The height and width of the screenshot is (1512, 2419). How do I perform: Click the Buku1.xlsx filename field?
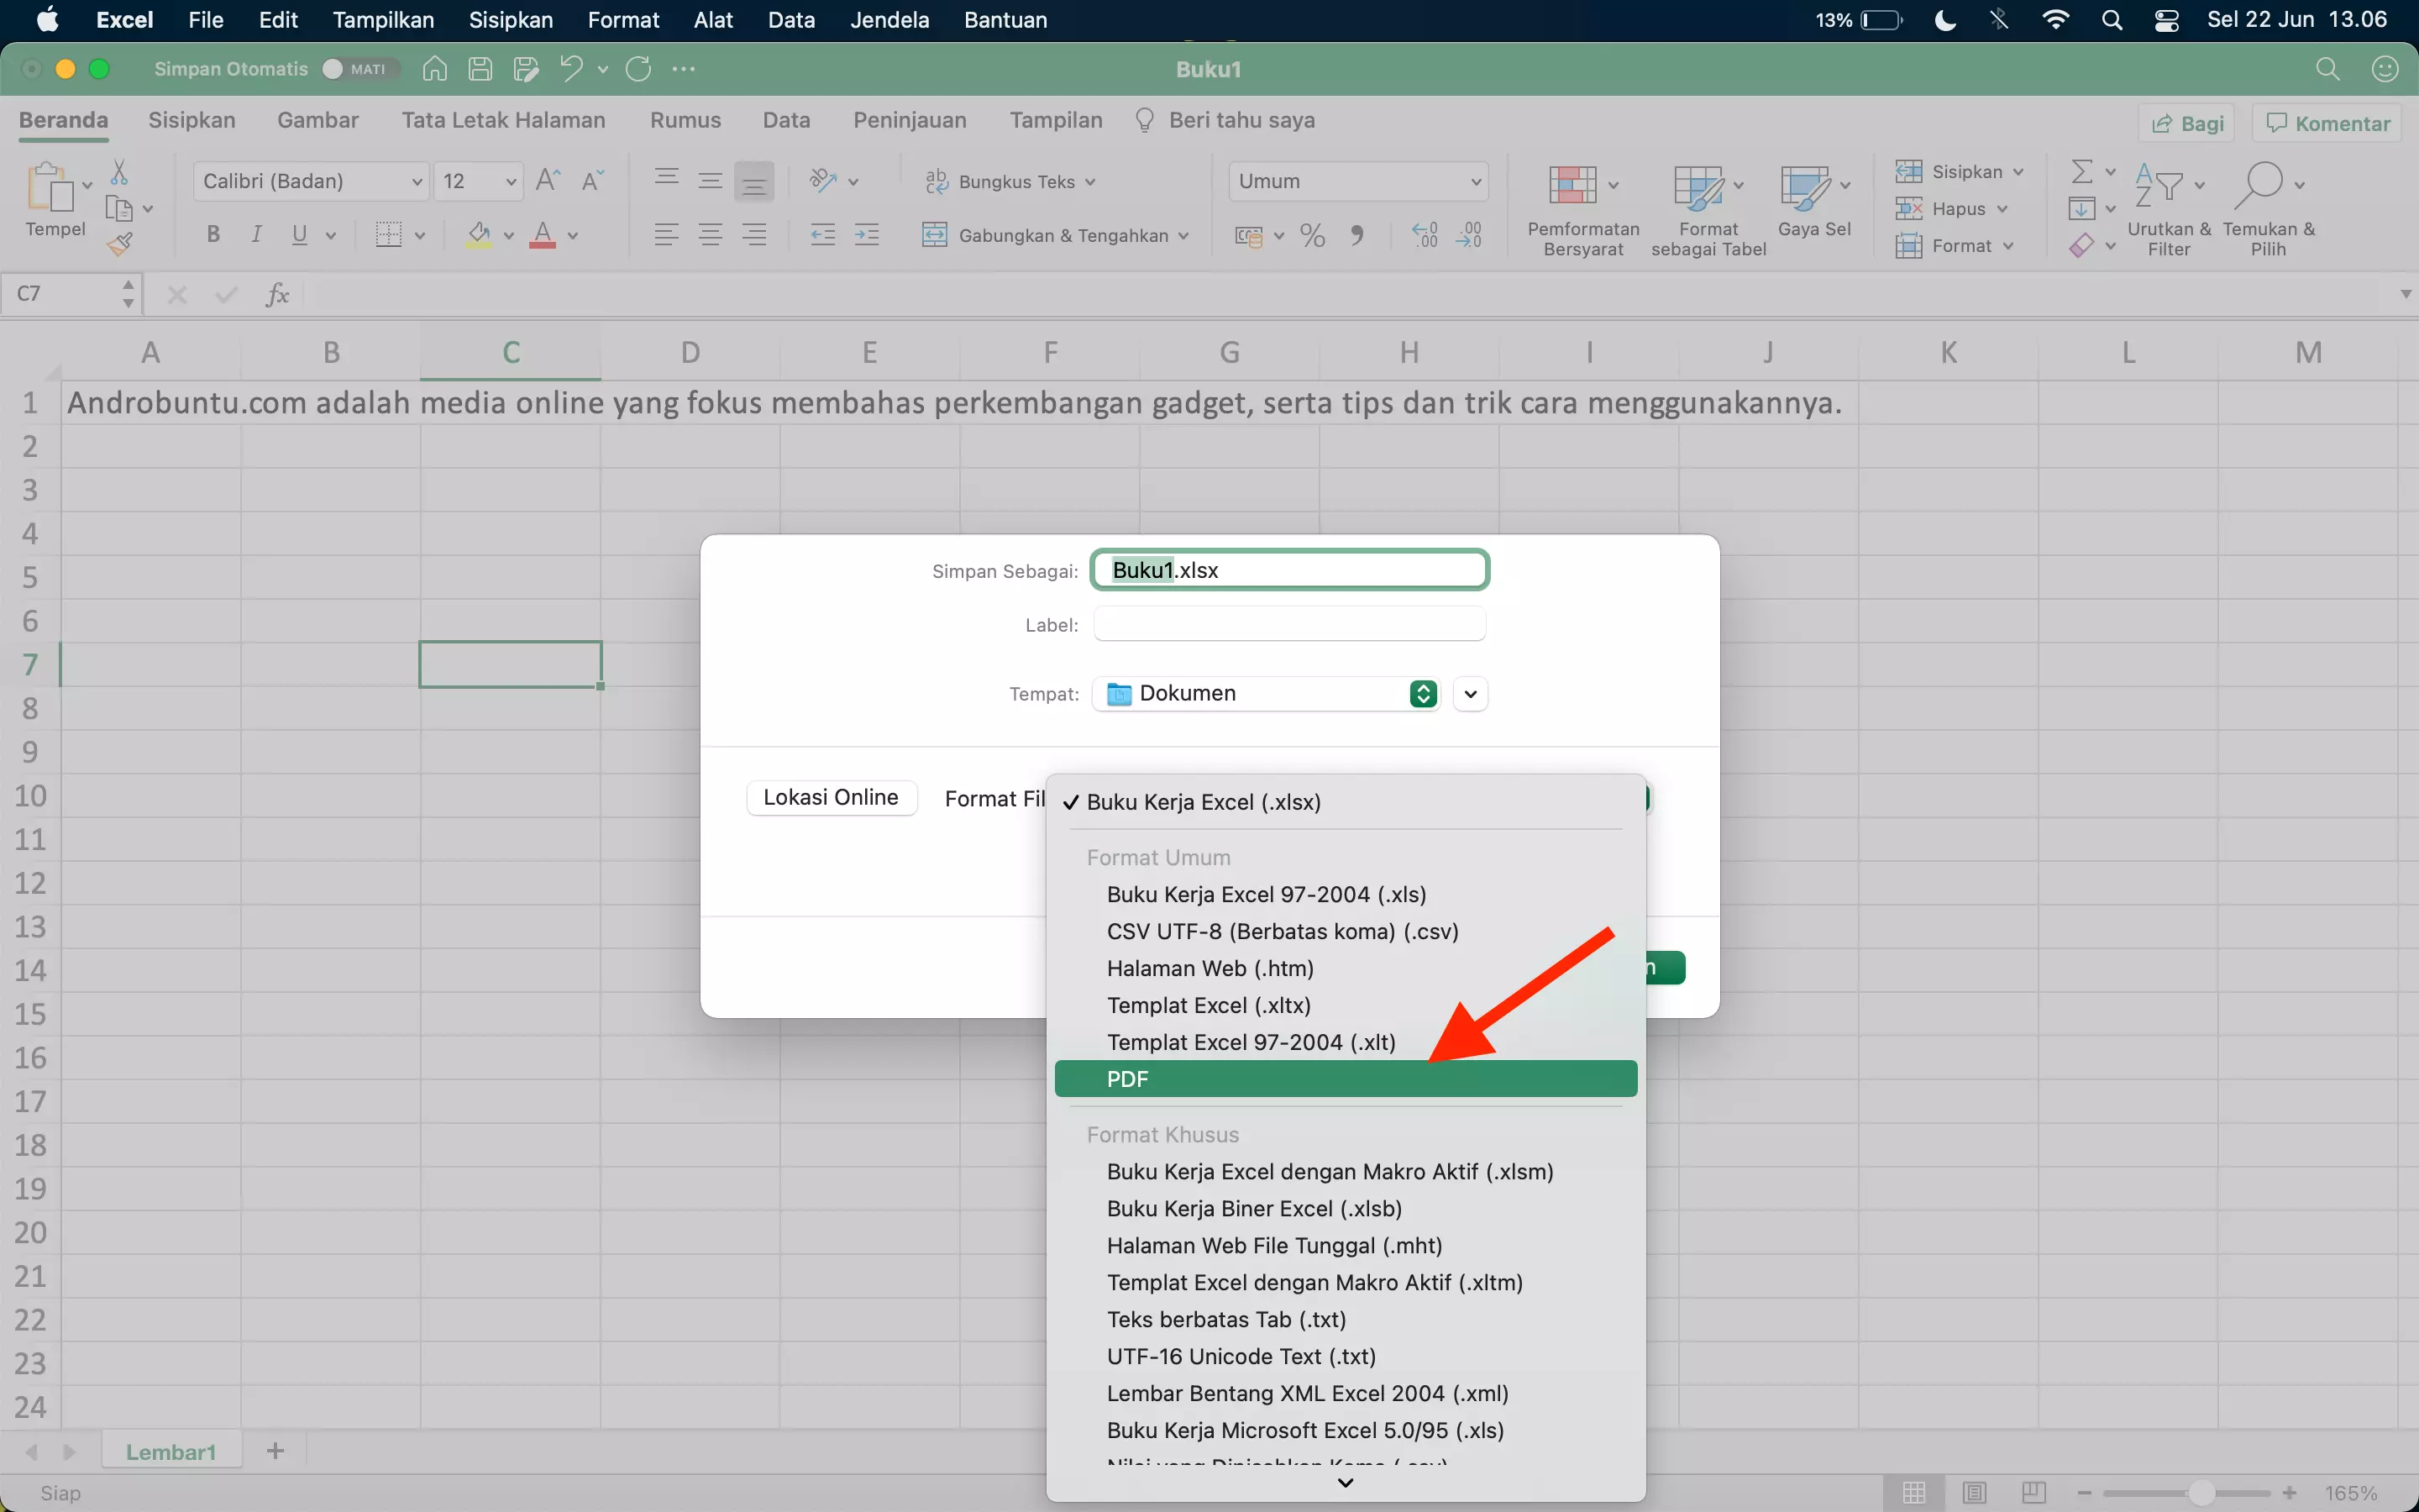1289,569
